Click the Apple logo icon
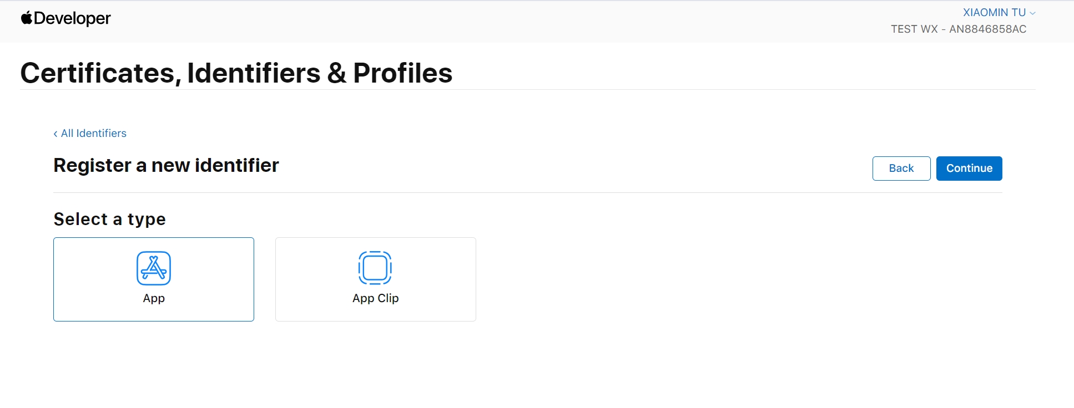Image resolution: width=1074 pixels, height=408 pixels. coord(26,18)
